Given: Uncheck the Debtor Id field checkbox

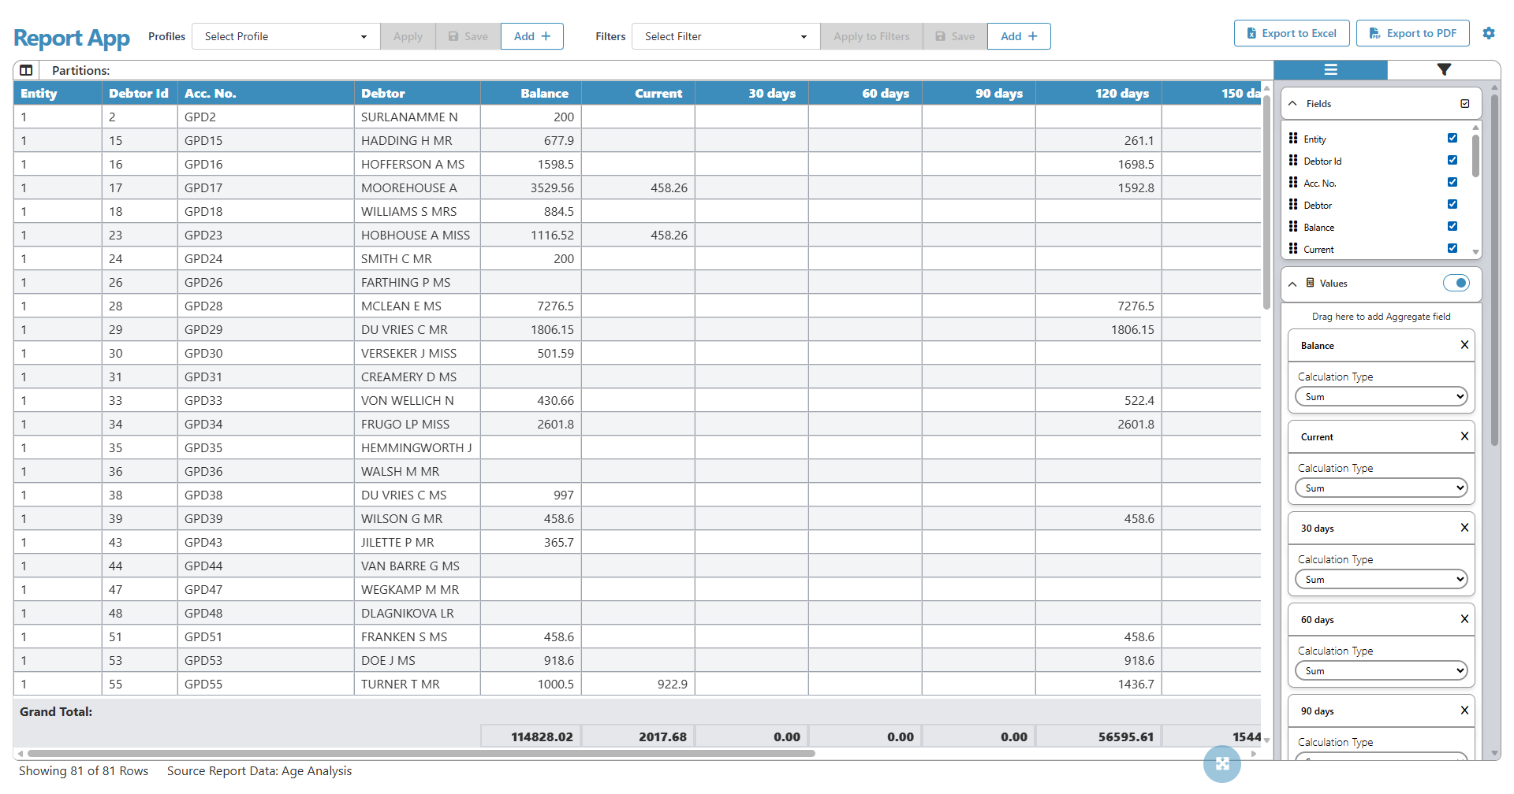Looking at the screenshot, I should (x=1452, y=160).
